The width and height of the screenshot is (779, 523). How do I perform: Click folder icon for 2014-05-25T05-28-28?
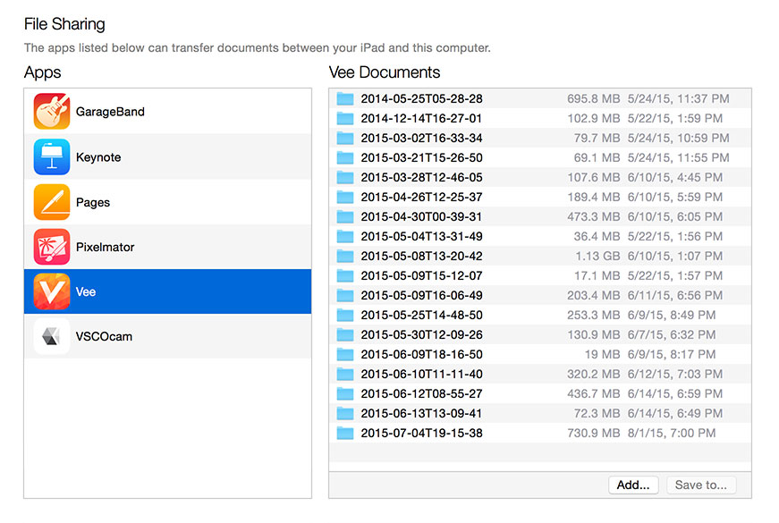(345, 98)
